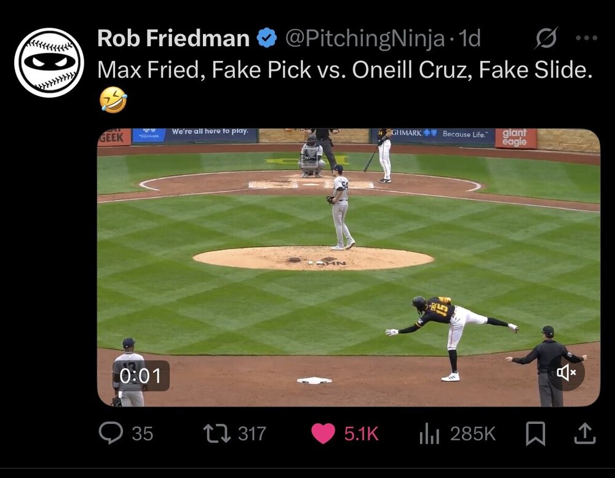Click the 285K views count
The height and width of the screenshot is (478, 615).
tap(472, 434)
